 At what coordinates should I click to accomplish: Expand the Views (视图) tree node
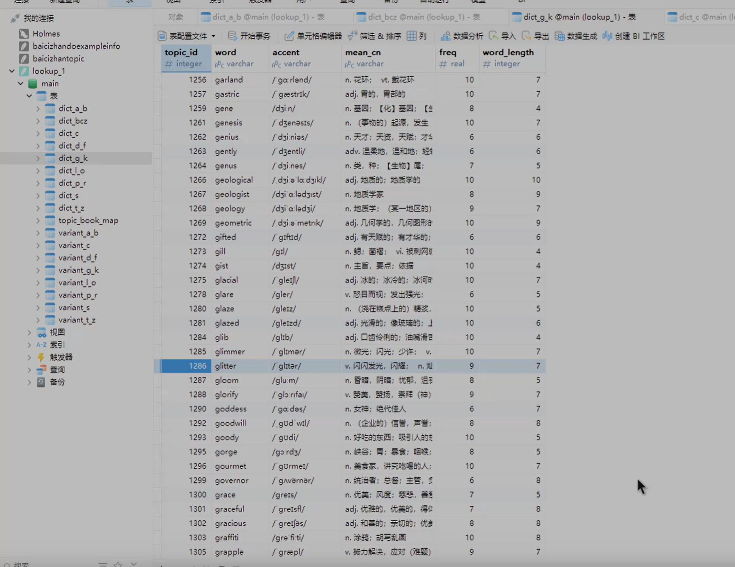point(29,332)
